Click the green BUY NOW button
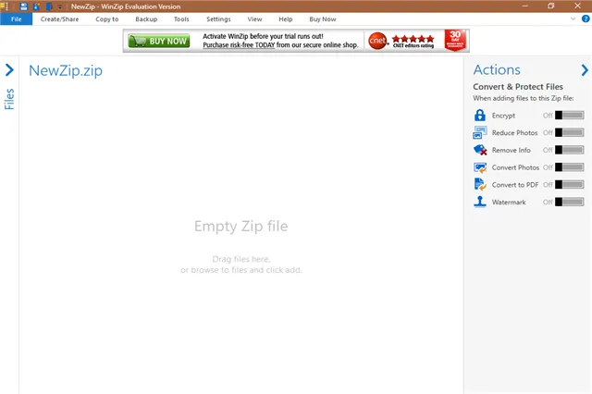 [159, 41]
